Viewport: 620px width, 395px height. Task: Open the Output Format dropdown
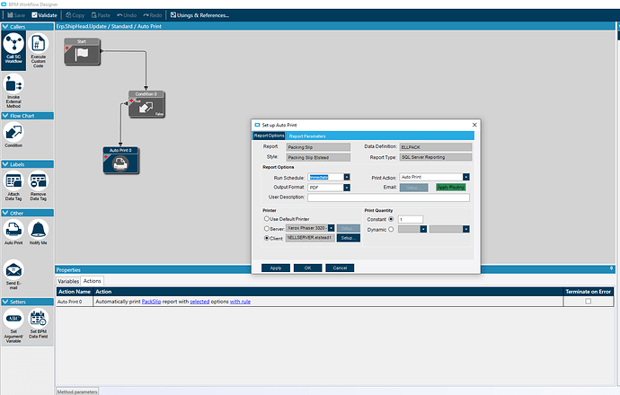(346, 188)
